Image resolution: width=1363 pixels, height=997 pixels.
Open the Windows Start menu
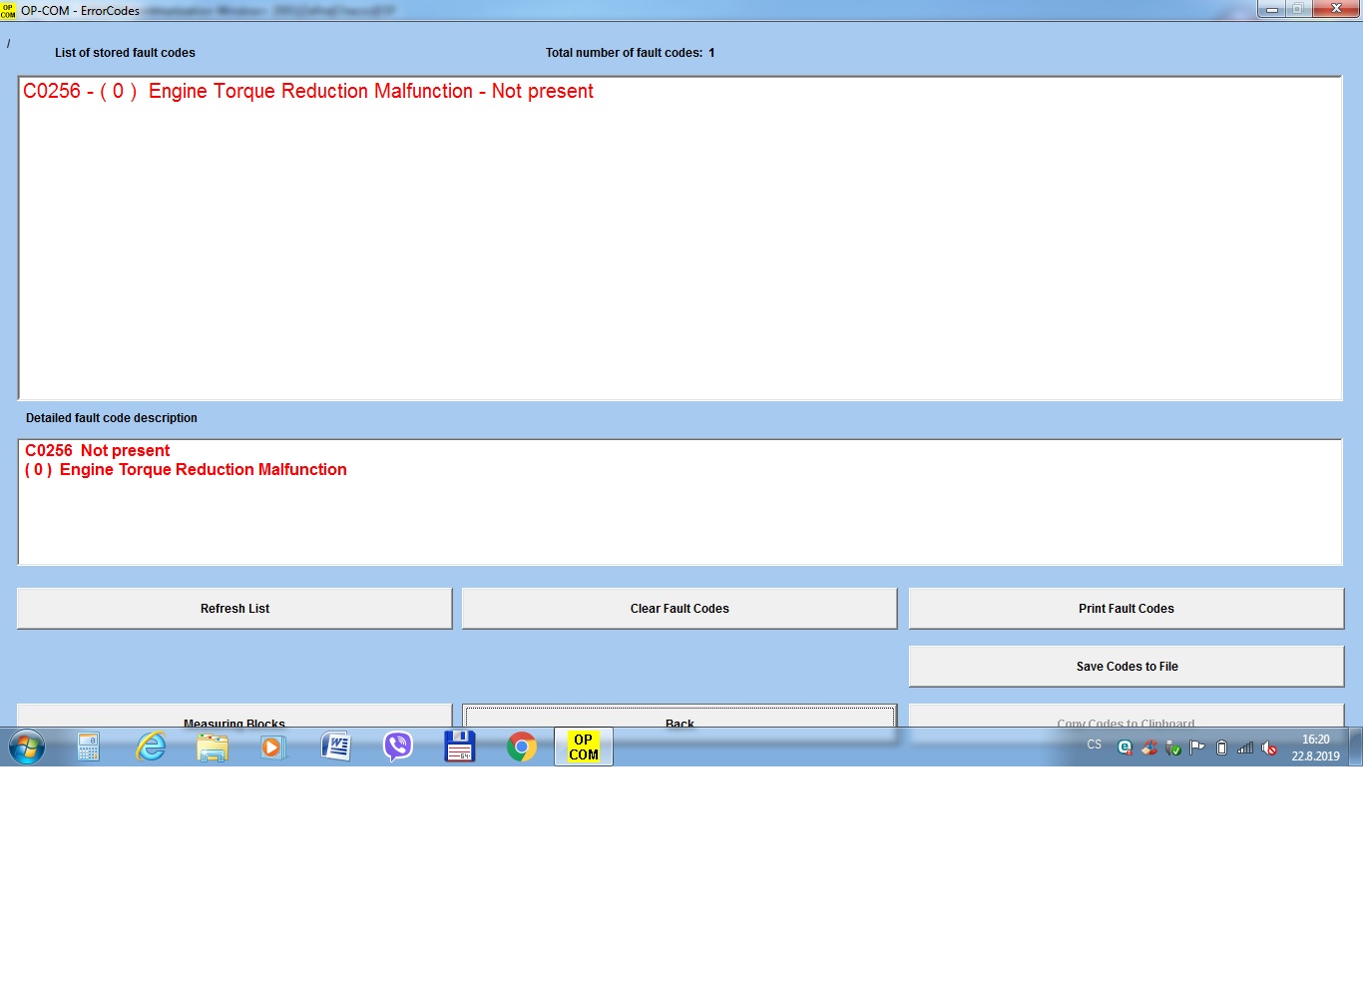(27, 747)
